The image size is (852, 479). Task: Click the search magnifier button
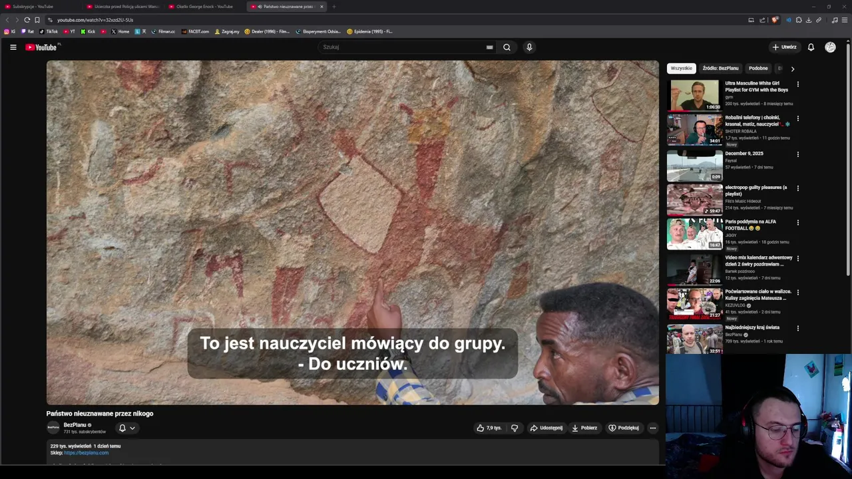507,47
